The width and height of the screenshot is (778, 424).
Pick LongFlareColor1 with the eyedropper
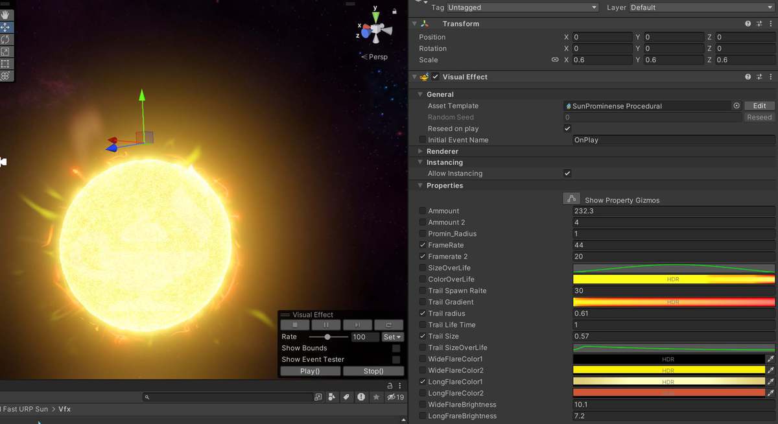771,382
